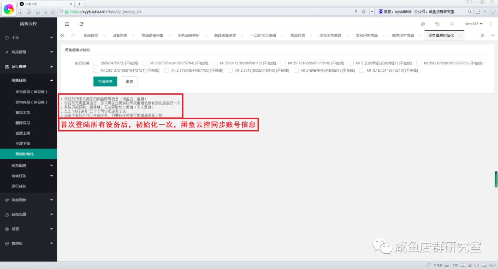Expand the 商品管理 sidebar menu
Screen dimensions: 498x269
[29, 52]
